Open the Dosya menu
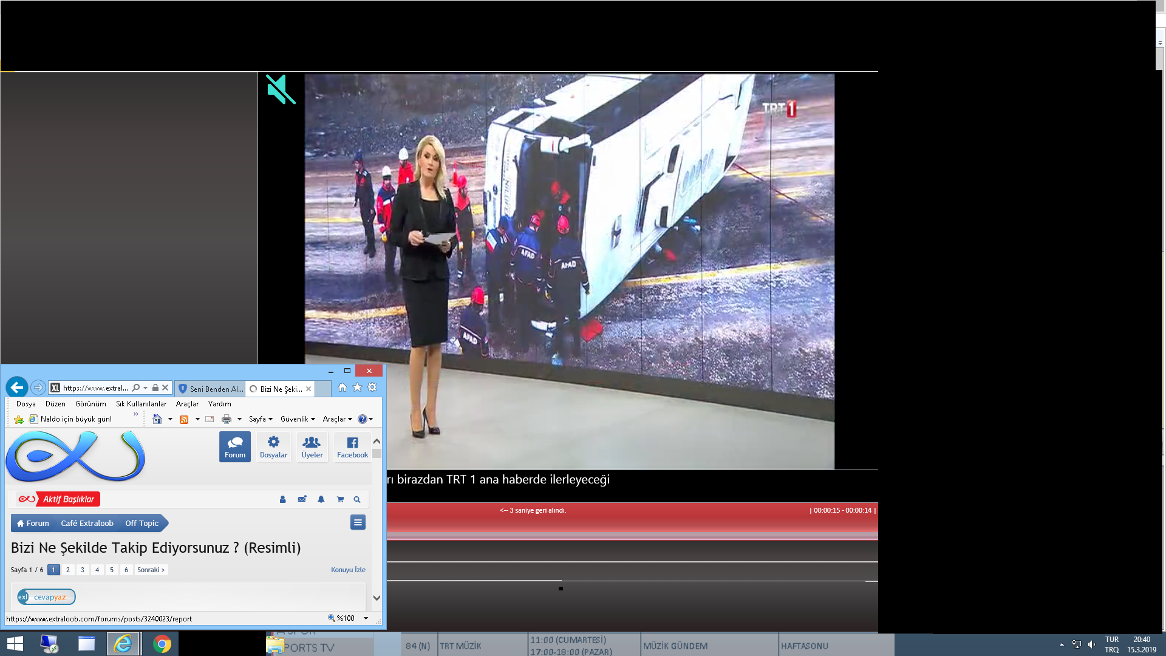Image resolution: width=1166 pixels, height=656 pixels. coord(26,404)
